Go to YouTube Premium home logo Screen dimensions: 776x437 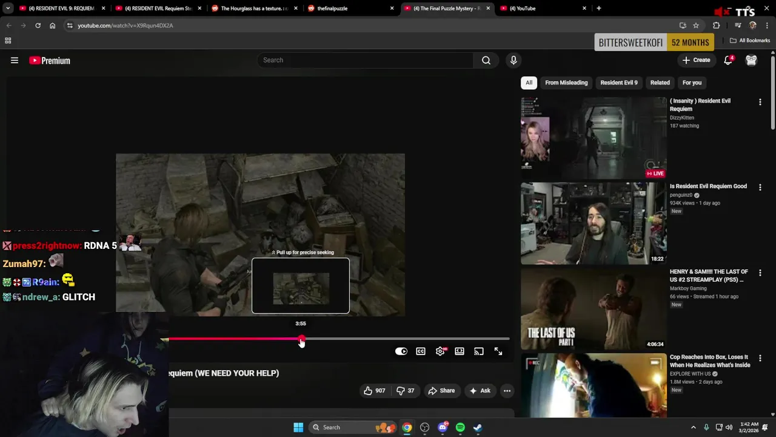(50, 60)
